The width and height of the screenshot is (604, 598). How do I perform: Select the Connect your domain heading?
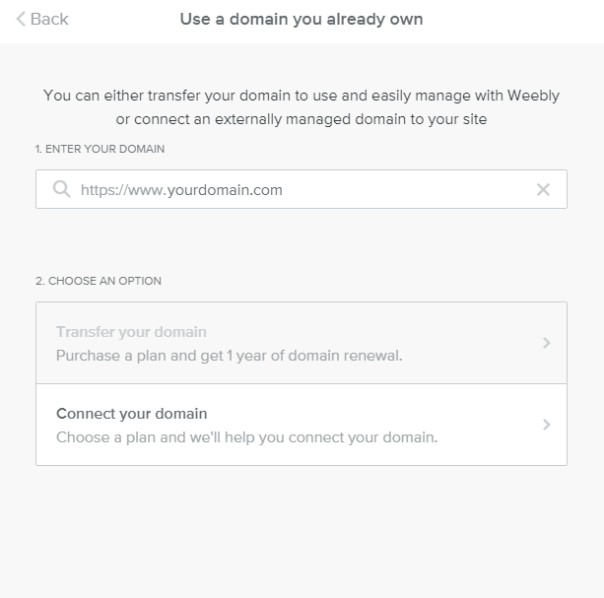point(131,414)
